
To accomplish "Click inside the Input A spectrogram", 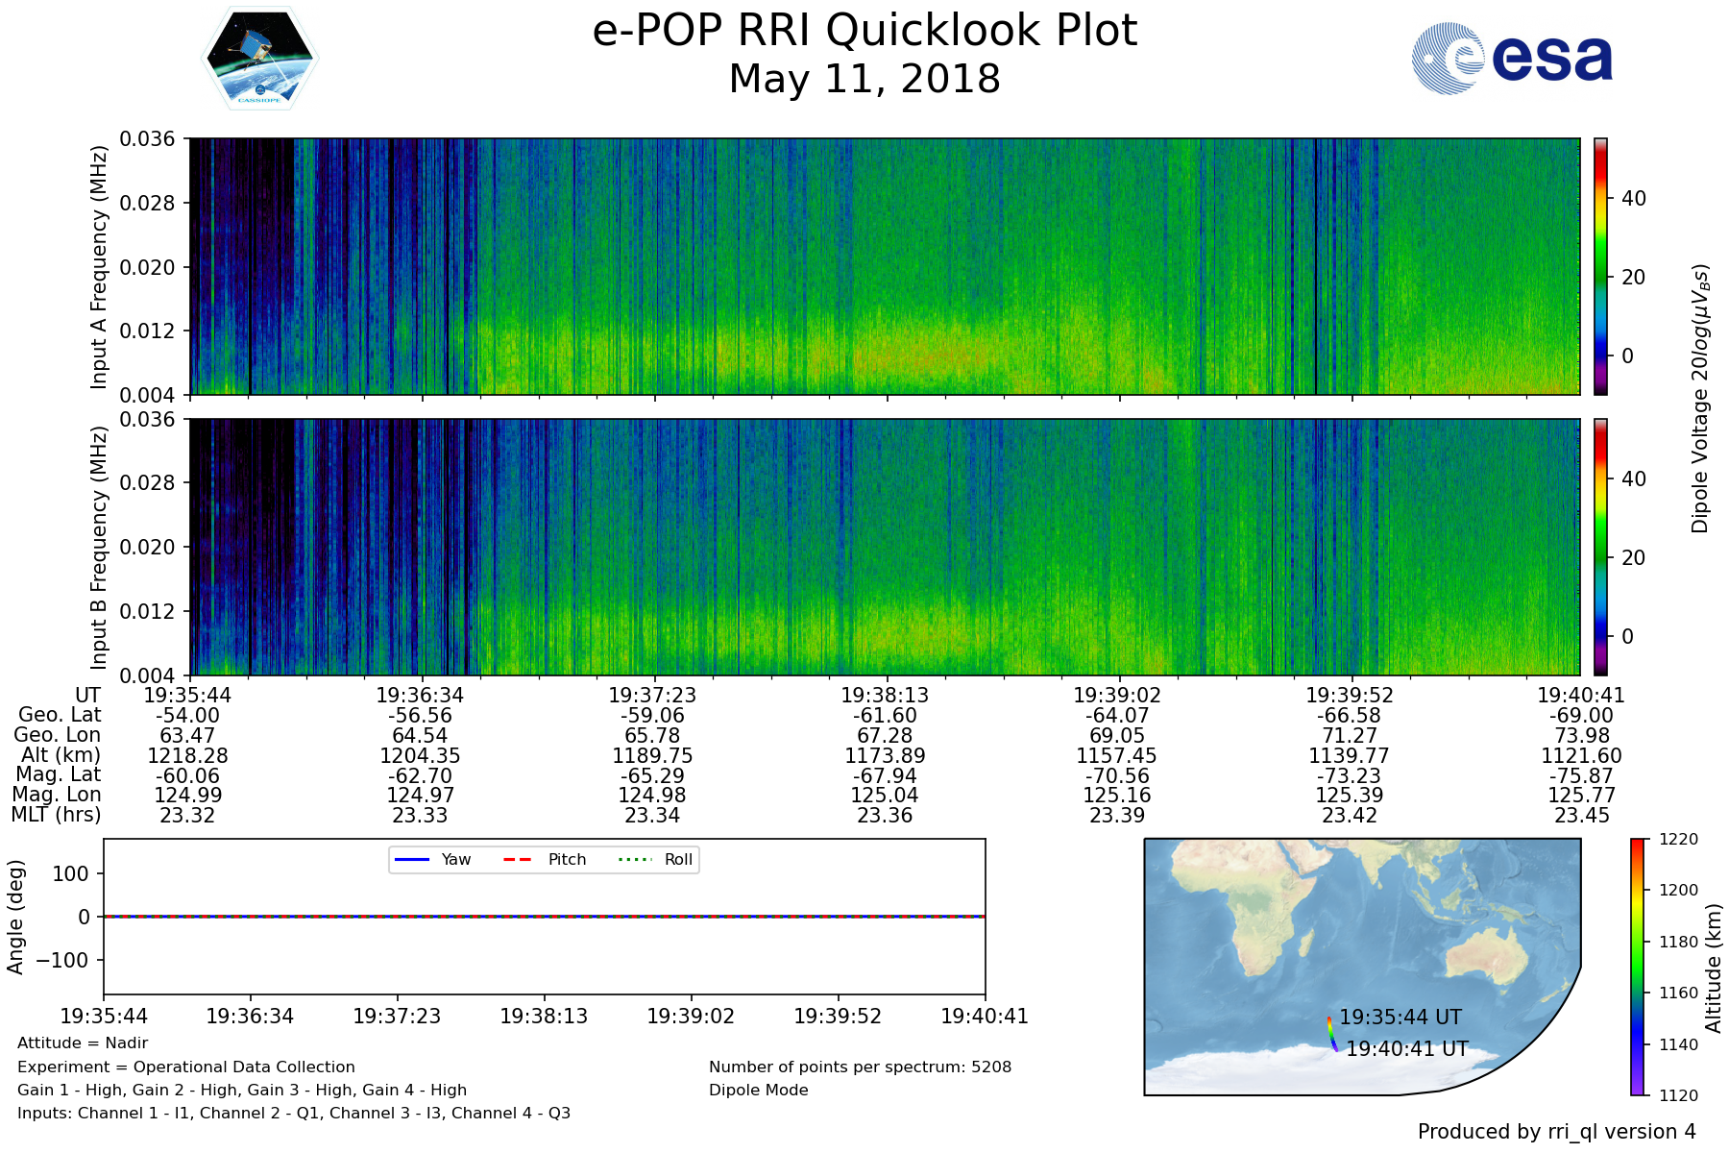I will coord(884,266).
